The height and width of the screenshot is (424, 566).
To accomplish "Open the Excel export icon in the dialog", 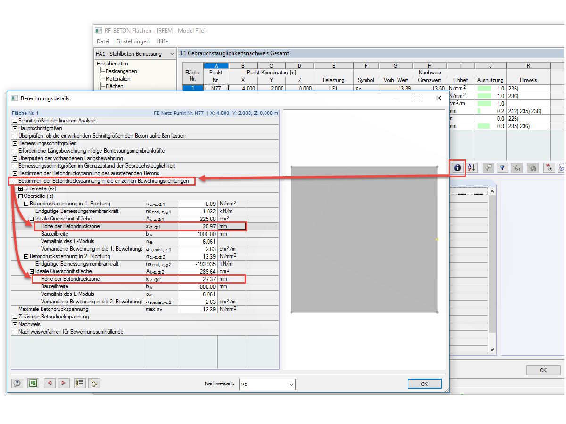I will click(33, 383).
